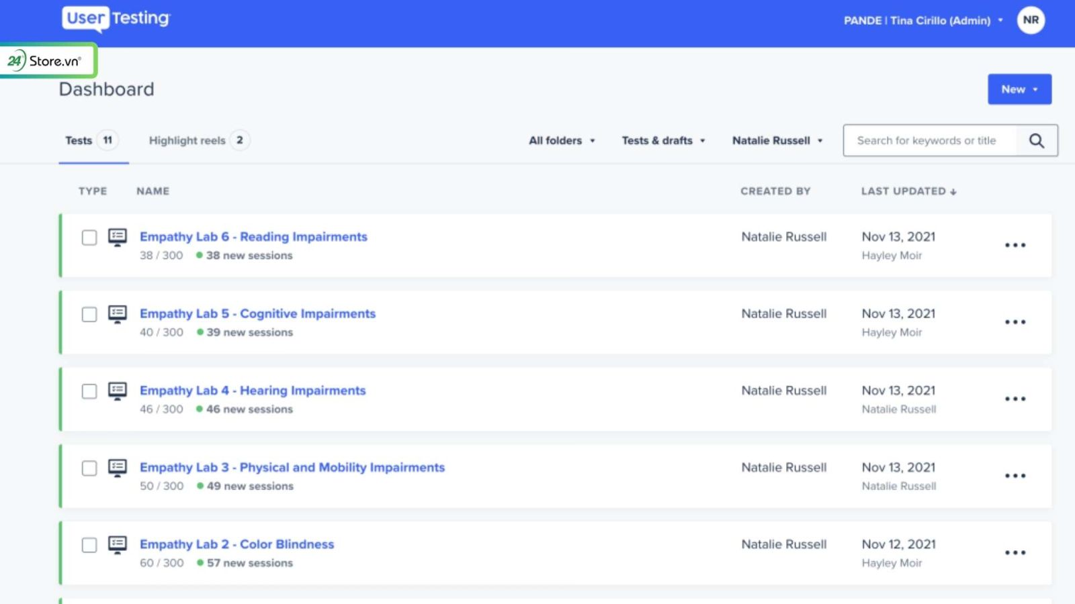Screen dimensions: 1075x604
Task: Click the Created By column header
Action: pos(775,191)
